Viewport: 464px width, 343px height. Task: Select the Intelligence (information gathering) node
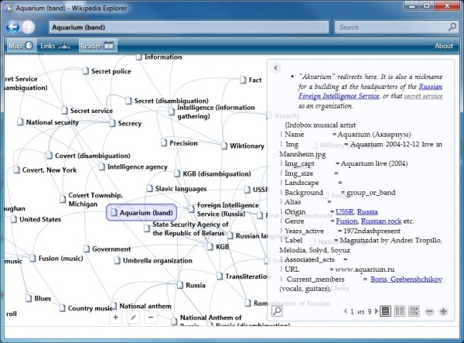(212, 111)
